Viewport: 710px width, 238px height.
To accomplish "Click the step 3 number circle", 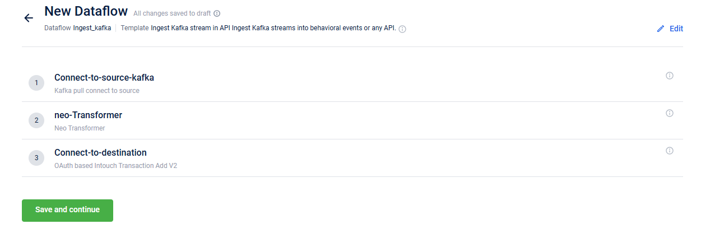I will click(36, 158).
